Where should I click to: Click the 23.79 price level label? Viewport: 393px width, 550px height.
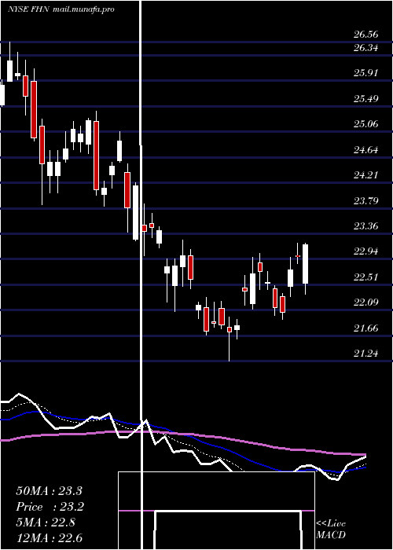point(366,200)
